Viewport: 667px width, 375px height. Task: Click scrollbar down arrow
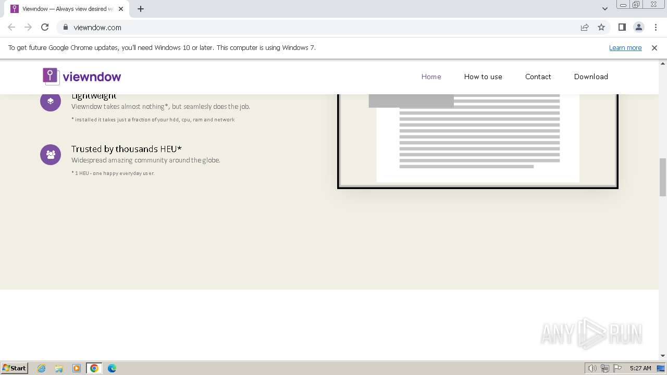[663, 356]
